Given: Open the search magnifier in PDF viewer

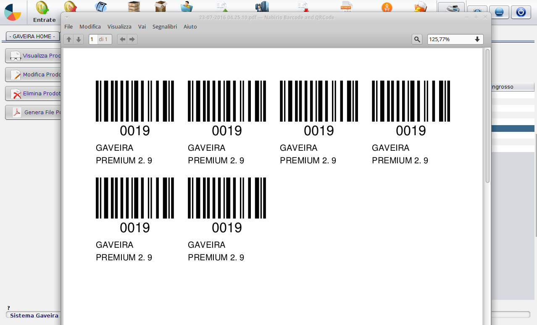Looking at the screenshot, I should [417, 39].
